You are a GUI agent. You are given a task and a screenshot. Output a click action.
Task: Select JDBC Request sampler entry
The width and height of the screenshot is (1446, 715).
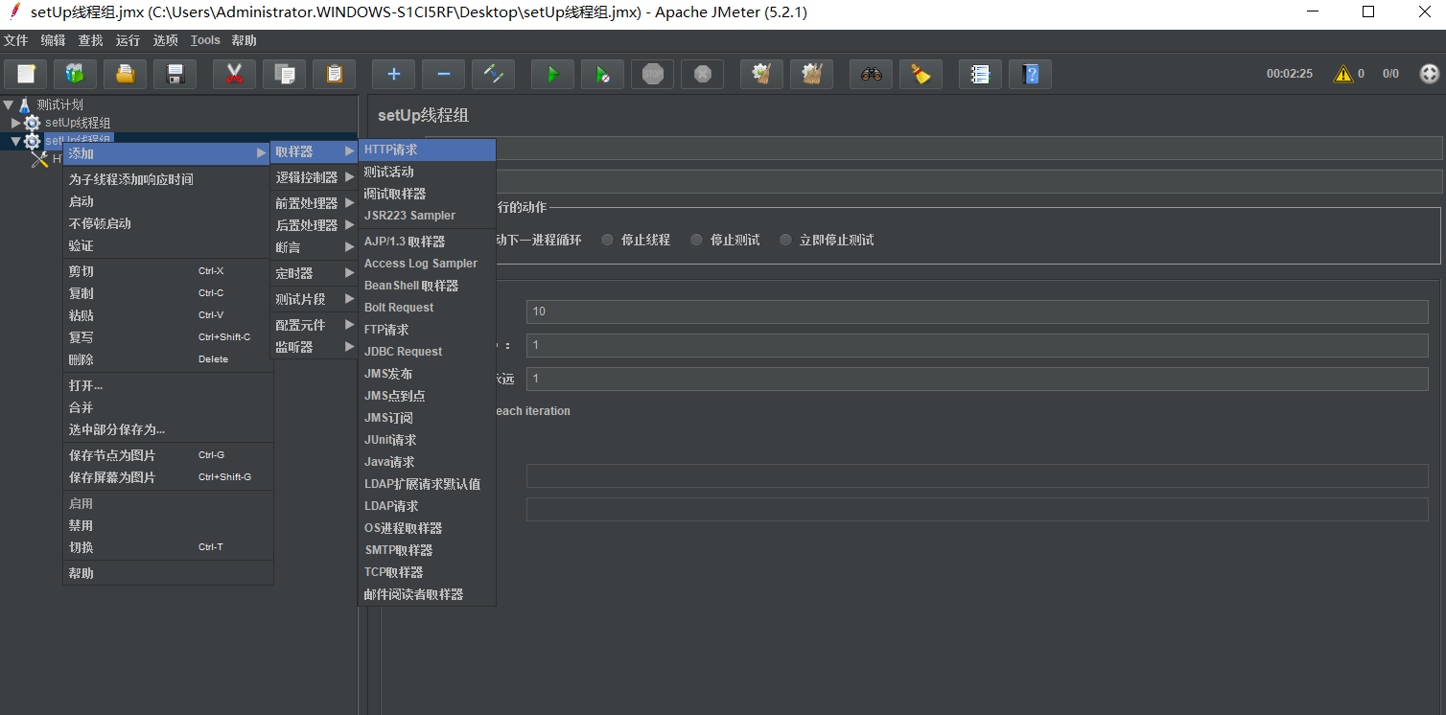click(x=427, y=352)
